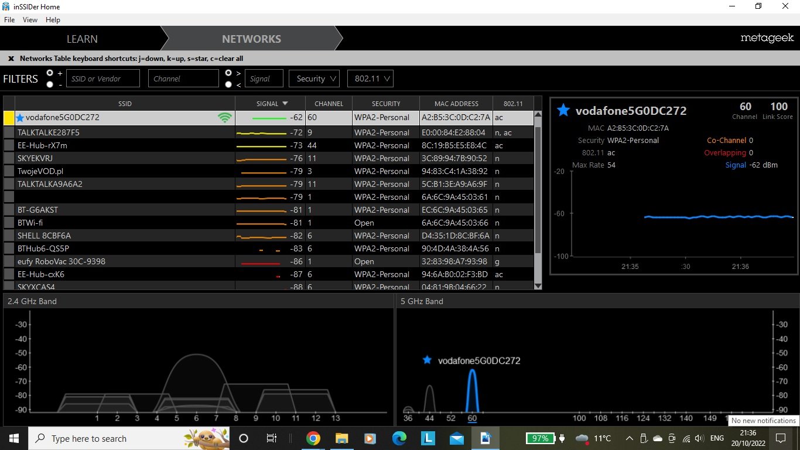800x450 pixels.
Task: Select the minus (-) SSID filter radio button
Action: point(50,84)
